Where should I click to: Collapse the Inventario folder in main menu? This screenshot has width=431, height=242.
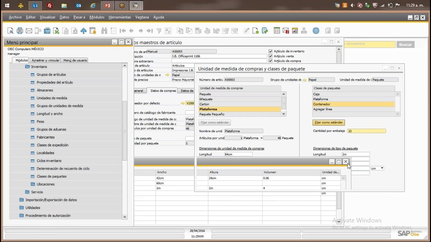(28, 67)
